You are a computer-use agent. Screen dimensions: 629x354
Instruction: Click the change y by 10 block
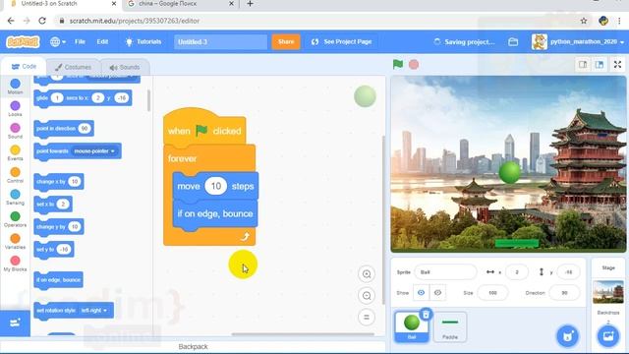(x=59, y=227)
